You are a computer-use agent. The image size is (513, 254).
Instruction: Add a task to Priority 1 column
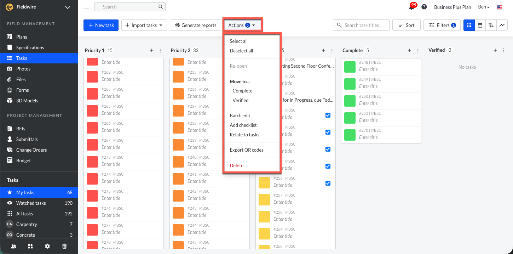point(152,51)
